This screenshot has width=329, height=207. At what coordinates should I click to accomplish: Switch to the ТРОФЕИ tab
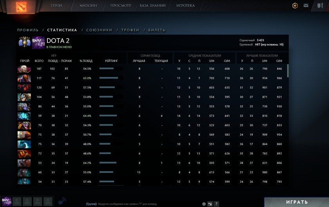point(130,30)
